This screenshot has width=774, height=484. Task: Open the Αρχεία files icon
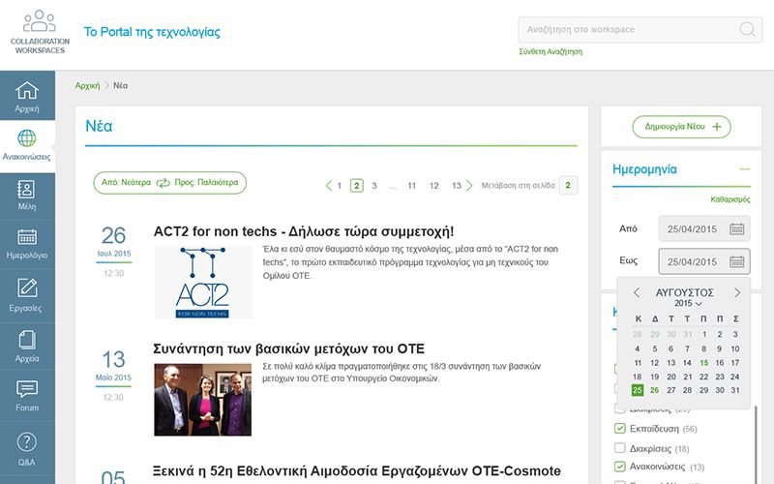27,340
